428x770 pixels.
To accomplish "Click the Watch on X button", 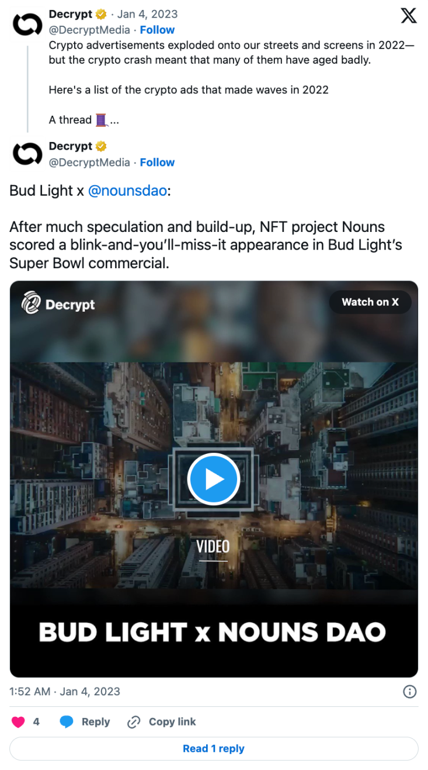I will [370, 302].
